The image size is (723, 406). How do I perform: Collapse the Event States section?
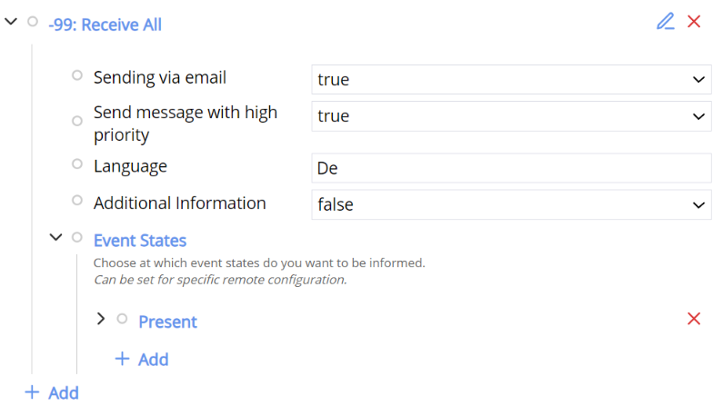coord(55,237)
